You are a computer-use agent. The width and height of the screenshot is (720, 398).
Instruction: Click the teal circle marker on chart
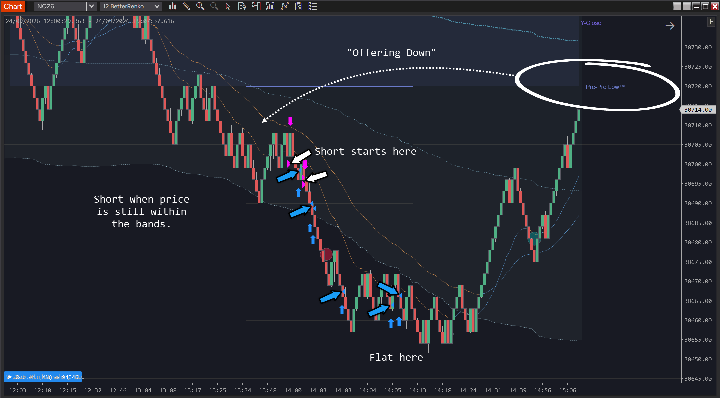click(x=534, y=239)
